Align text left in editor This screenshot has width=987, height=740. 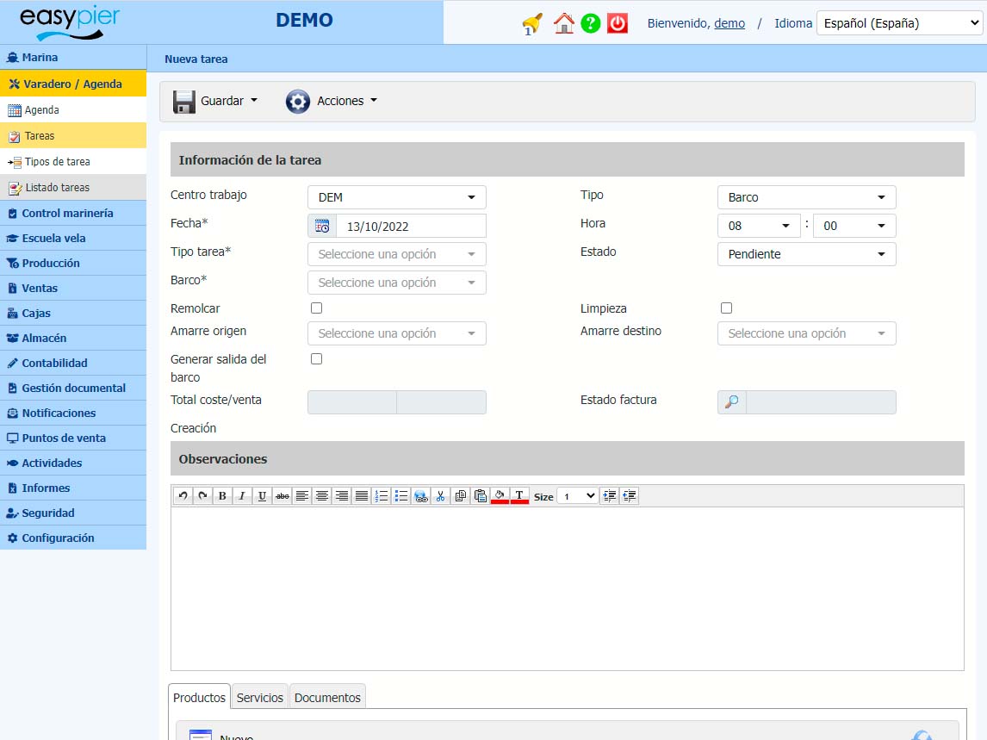pos(302,496)
